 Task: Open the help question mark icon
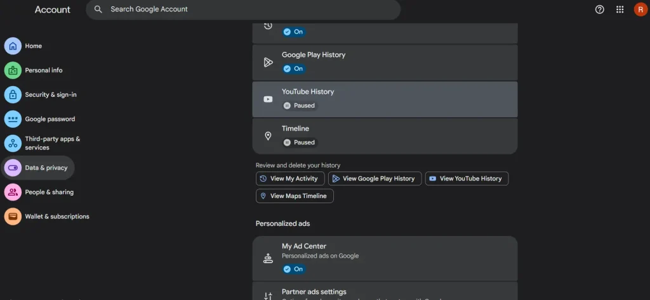599,9
